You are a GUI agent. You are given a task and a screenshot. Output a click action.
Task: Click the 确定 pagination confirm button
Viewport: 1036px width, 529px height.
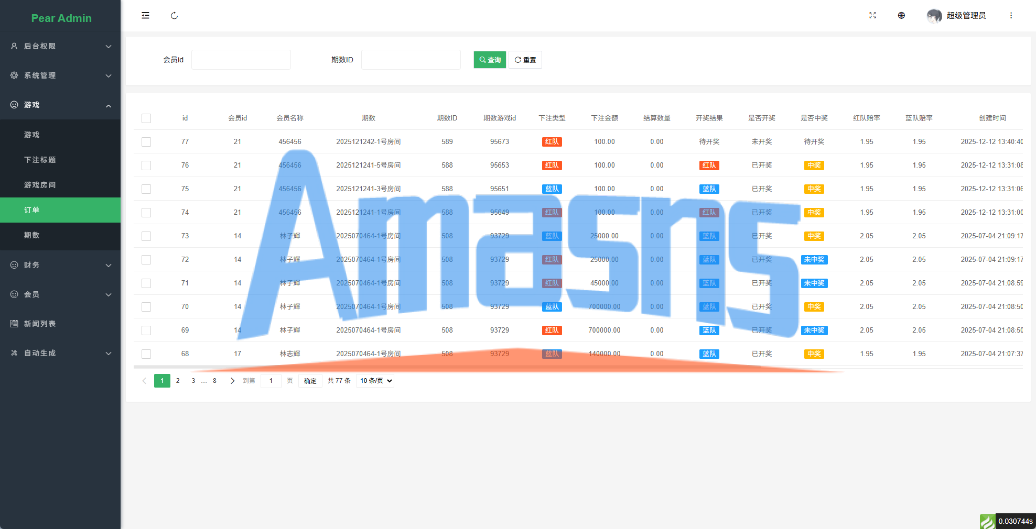click(x=310, y=381)
